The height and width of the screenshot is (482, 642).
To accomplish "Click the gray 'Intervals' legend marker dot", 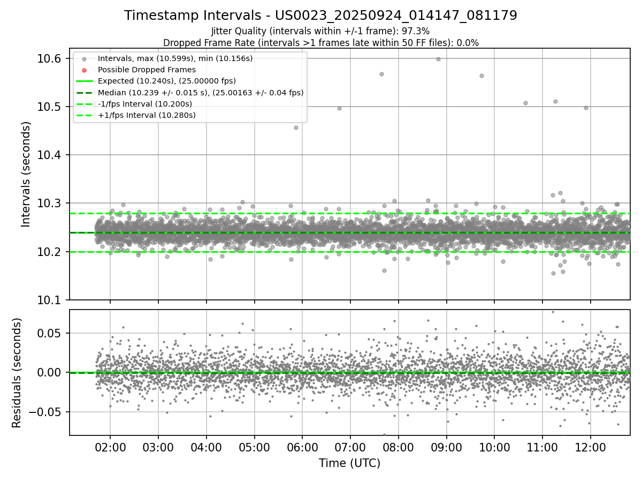I will (x=84, y=58).
